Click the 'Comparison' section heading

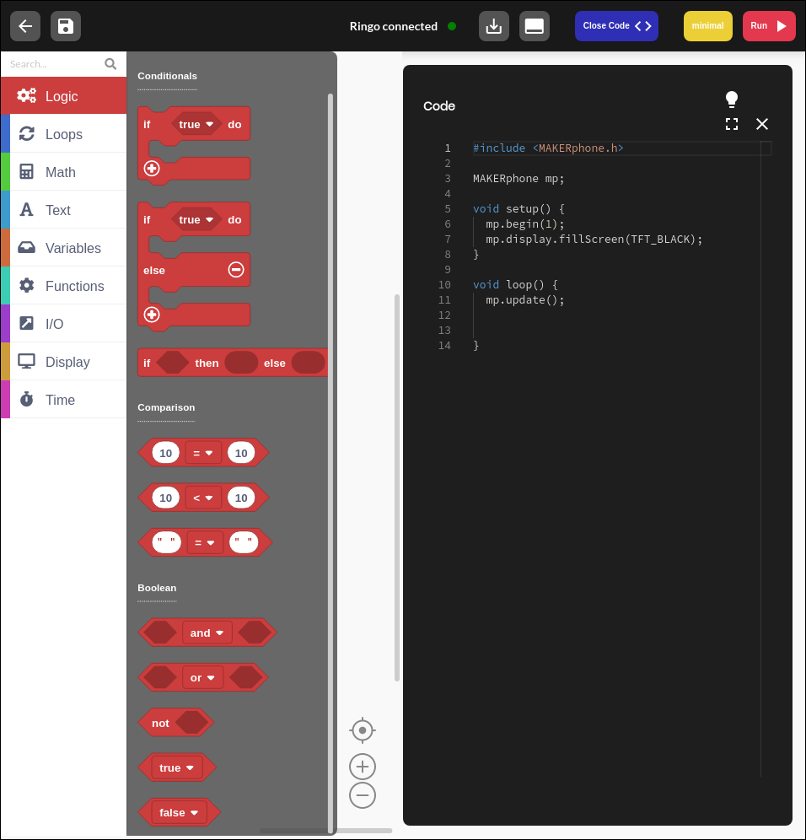pyautogui.click(x=166, y=407)
